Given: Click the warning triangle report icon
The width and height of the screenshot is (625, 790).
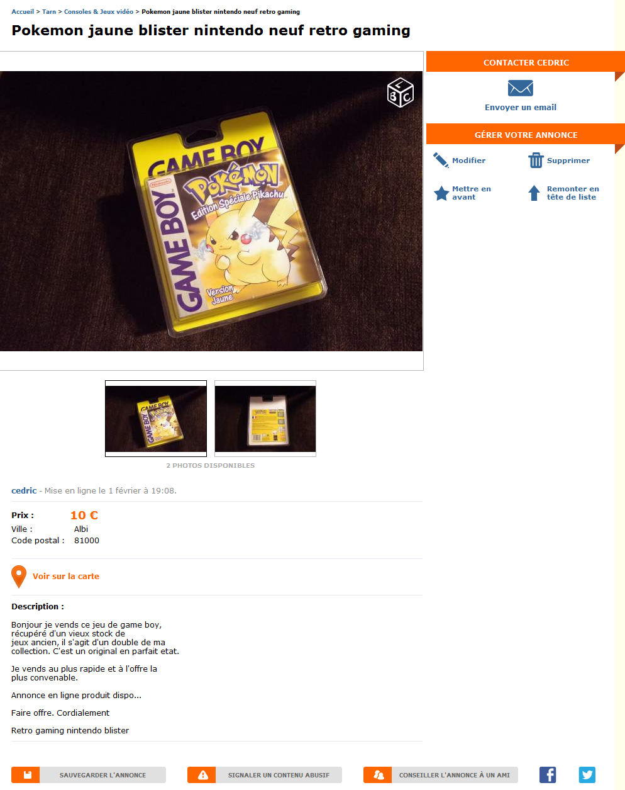Looking at the screenshot, I should pyautogui.click(x=202, y=775).
